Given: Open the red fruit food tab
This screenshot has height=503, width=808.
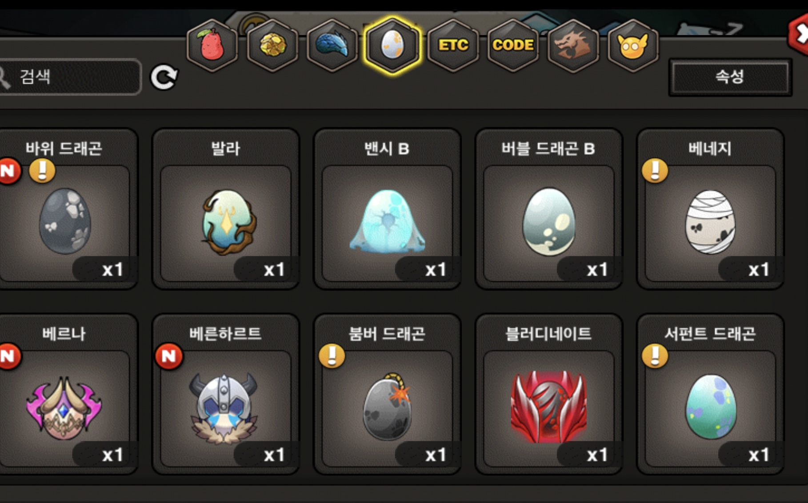Looking at the screenshot, I should coord(212,45).
